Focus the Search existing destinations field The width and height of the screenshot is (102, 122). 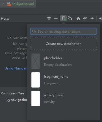click(x=63, y=31)
